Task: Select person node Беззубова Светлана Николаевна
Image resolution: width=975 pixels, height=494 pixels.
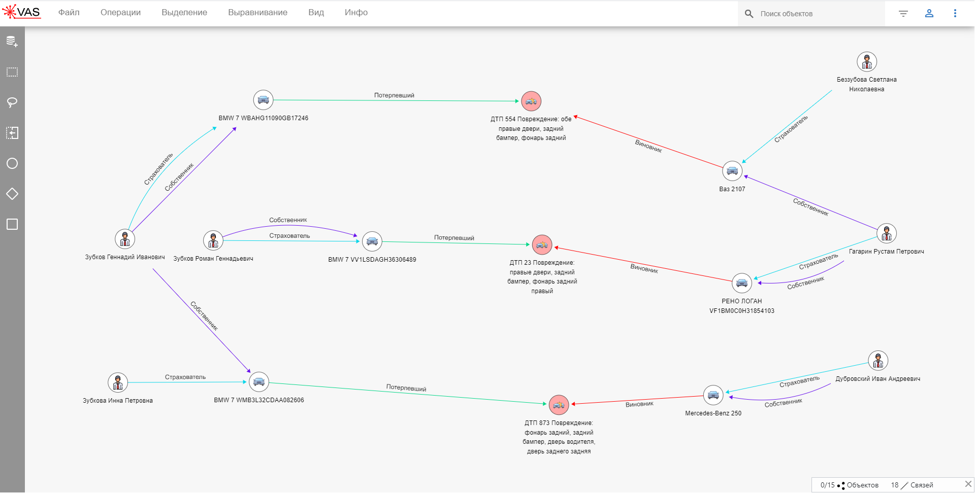Action: pos(867,61)
